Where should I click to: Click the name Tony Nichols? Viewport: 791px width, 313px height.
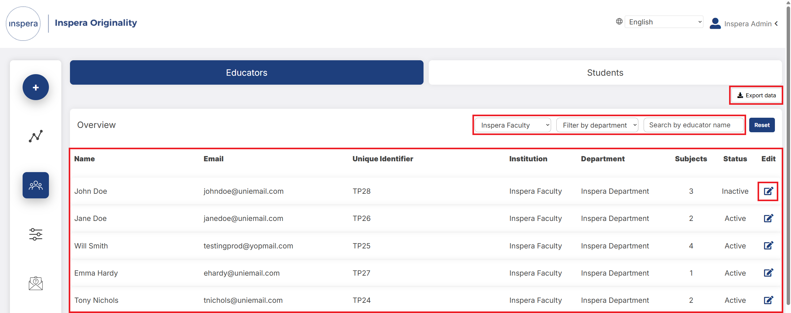click(x=96, y=300)
